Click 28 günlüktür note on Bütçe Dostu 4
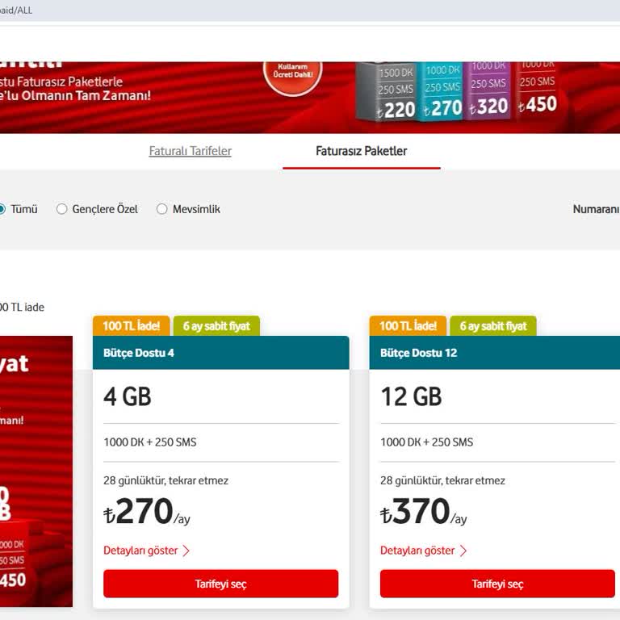This screenshot has height=620, width=620. (166, 480)
